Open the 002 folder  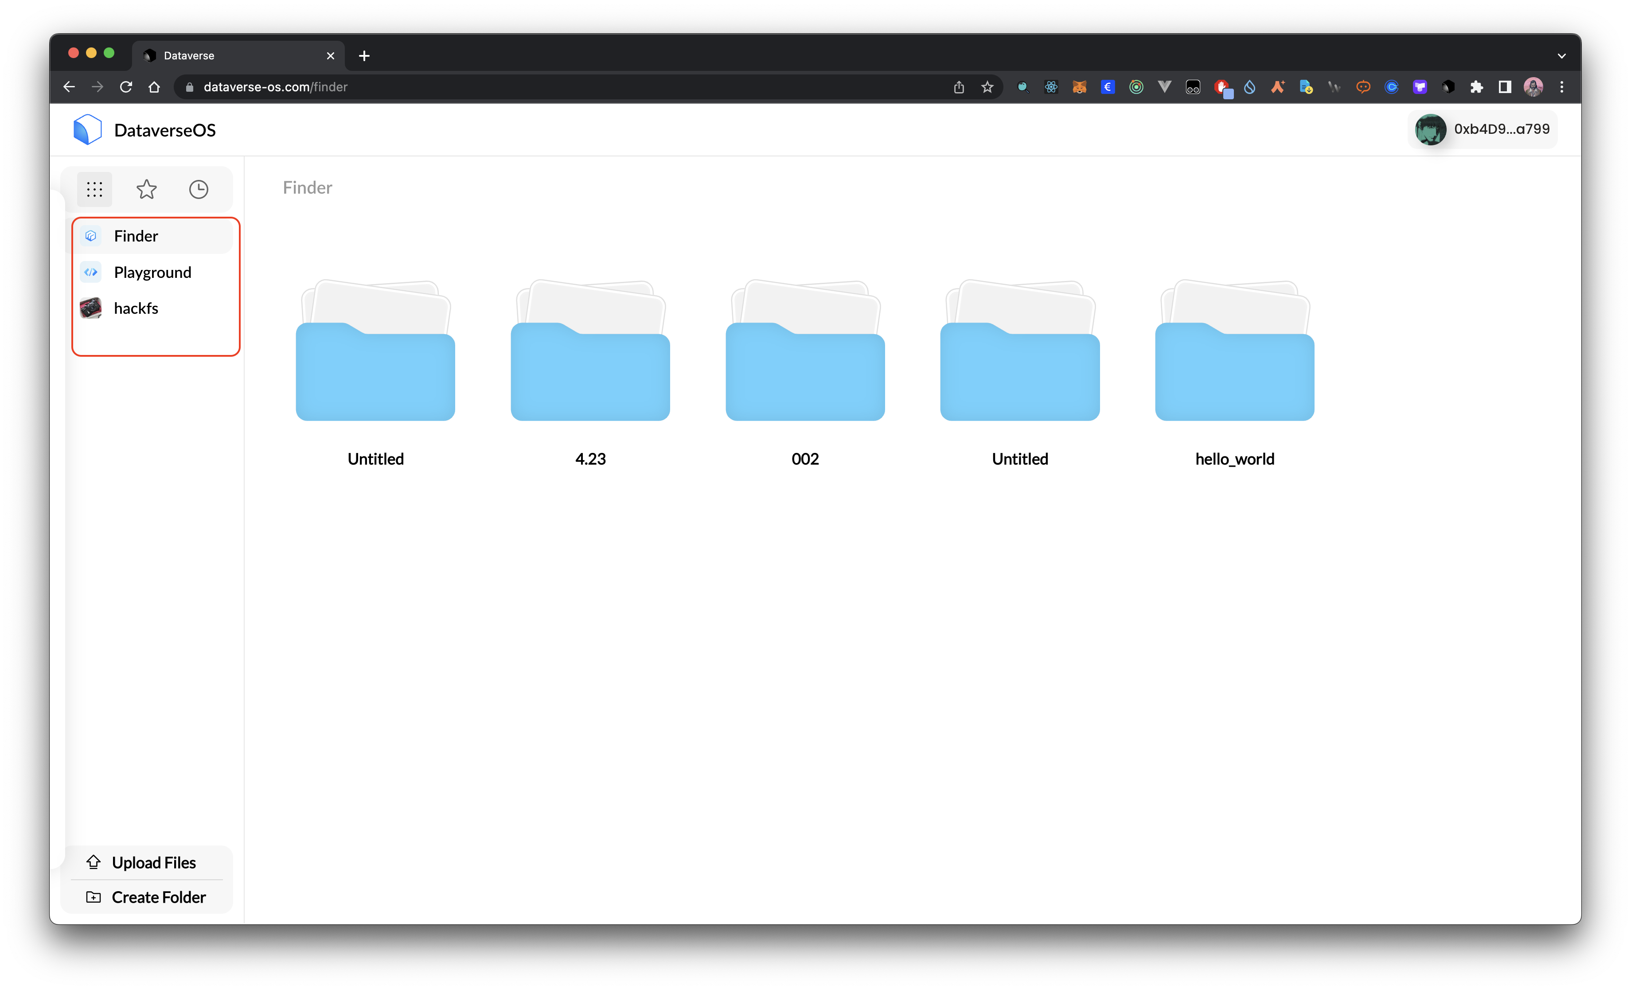pyautogui.click(x=805, y=370)
